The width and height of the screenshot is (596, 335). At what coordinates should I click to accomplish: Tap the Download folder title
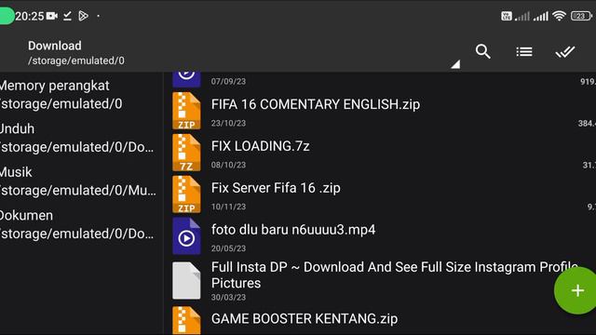[55, 46]
